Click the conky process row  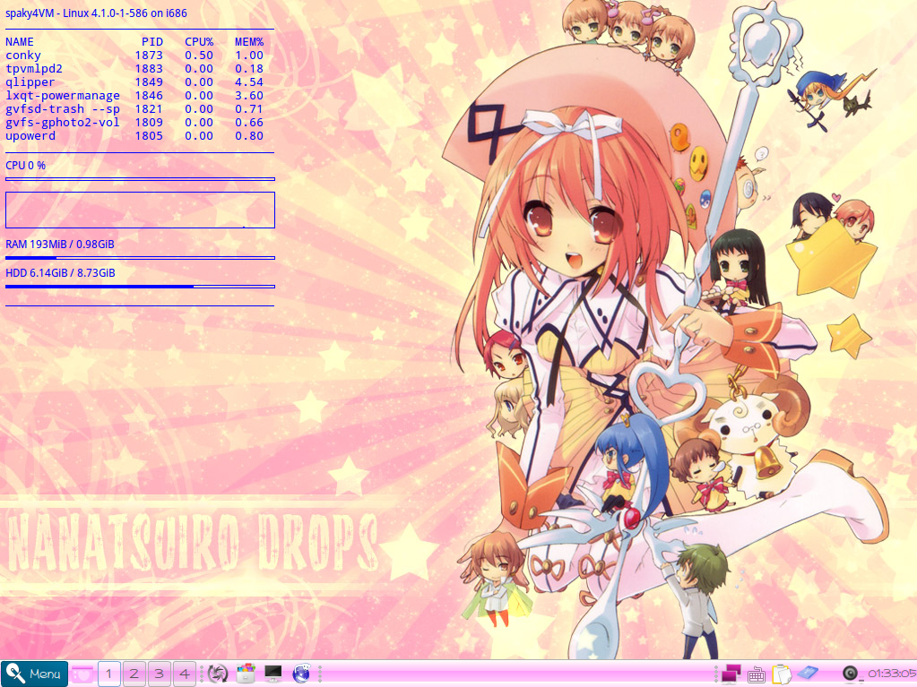pyautogui.click(x=134, y=56)
